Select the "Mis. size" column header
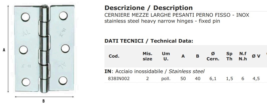 147,56
